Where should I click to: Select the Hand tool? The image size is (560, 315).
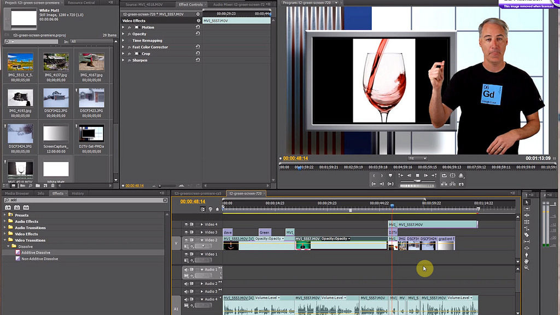(527, 261)
